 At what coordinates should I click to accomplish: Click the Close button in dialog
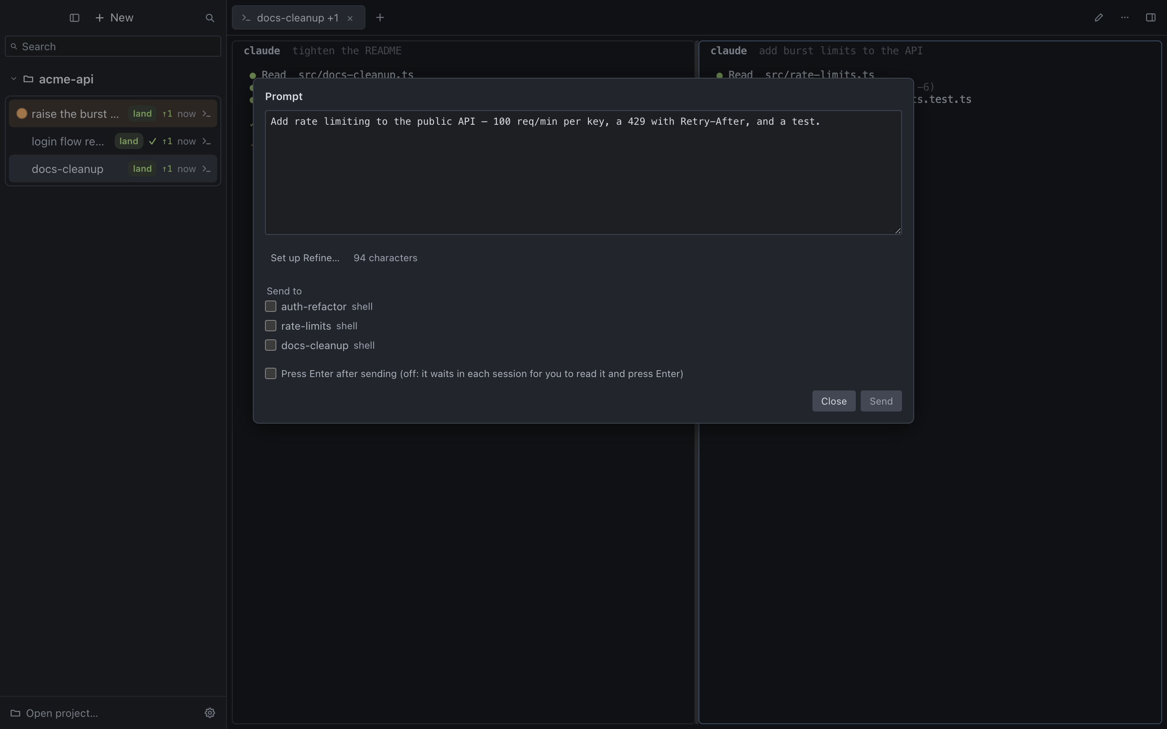(834, 401)
